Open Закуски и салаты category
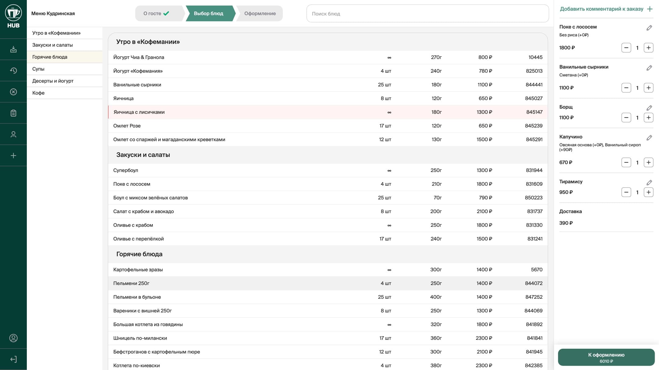Screen dimensions: 659x370 click(65, 45)
